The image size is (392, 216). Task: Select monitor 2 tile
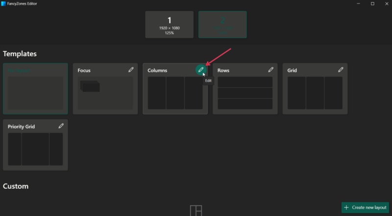[222, 24]
